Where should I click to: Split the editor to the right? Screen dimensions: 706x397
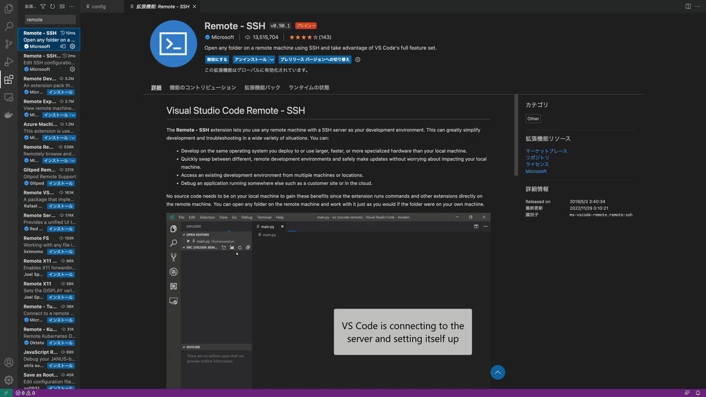click(688, 6)
